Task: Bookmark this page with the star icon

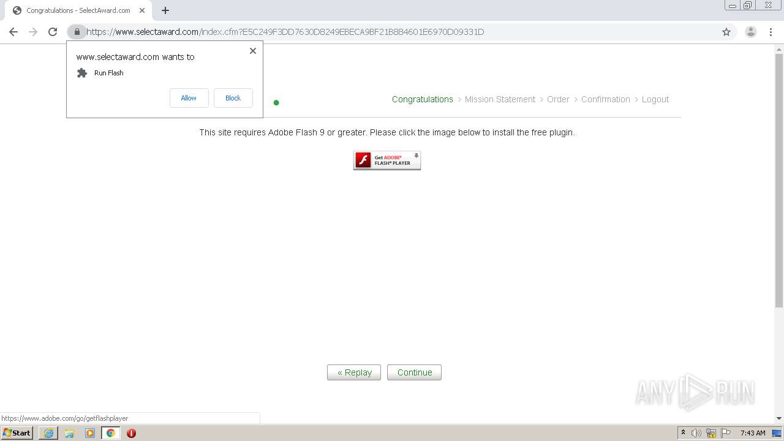Action: [726, 32]
